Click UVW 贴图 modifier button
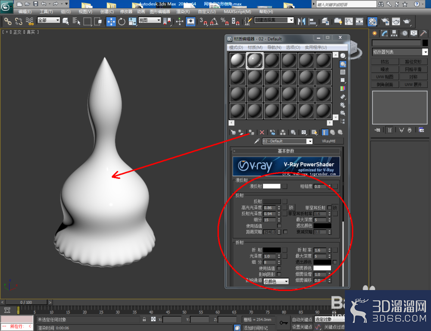 tap(385, 77)
